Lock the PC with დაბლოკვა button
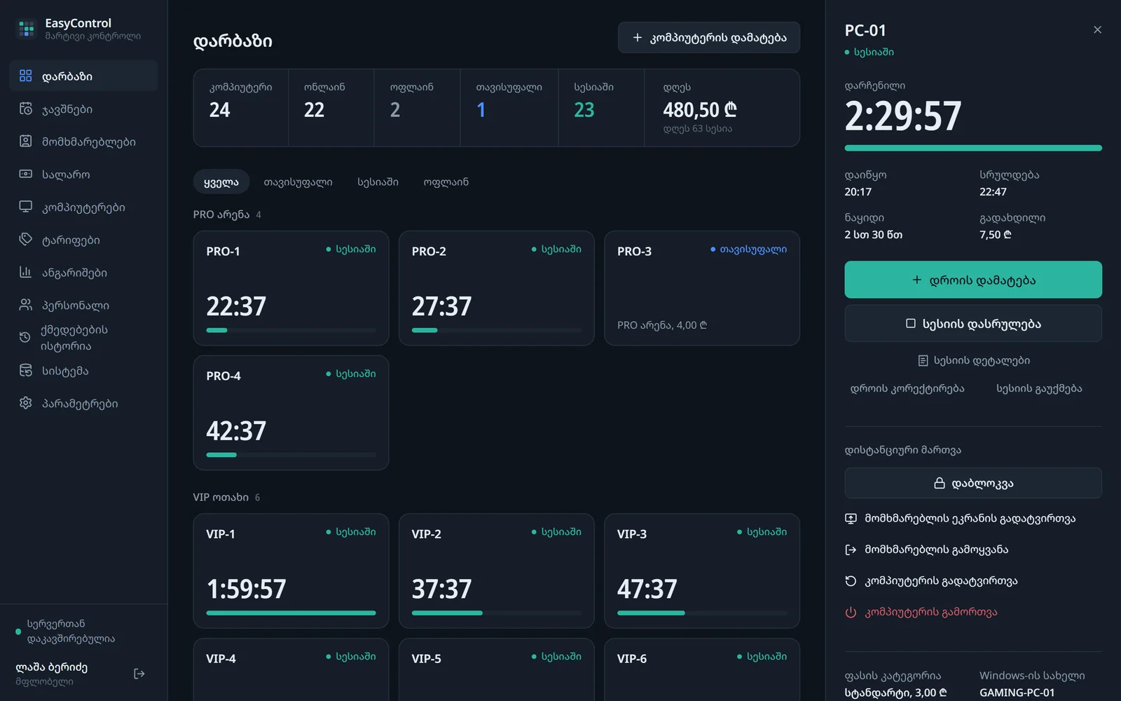 (x=973, y=483)
